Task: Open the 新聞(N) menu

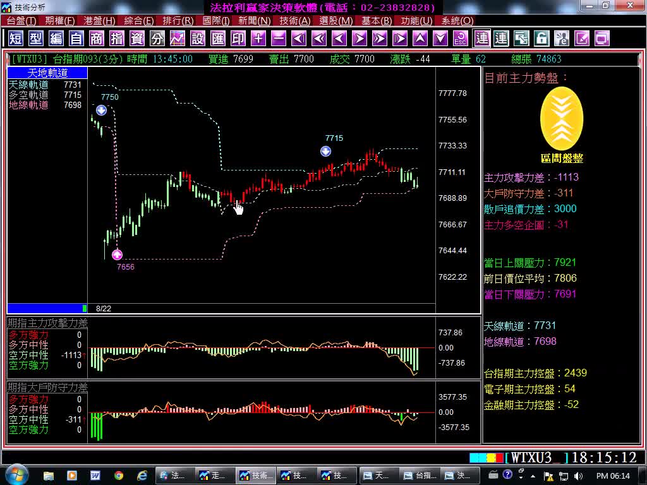Action: coord(254,21)
